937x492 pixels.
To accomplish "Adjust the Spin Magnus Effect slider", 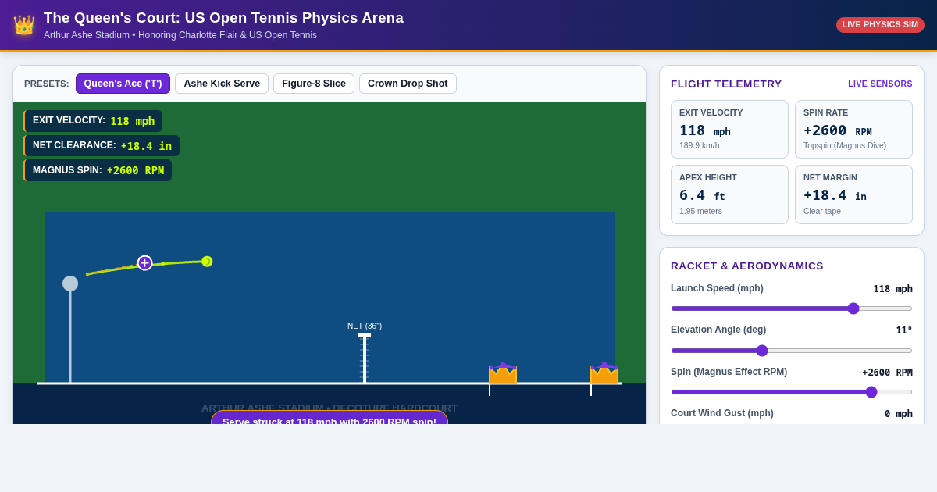I will (791, 392).
